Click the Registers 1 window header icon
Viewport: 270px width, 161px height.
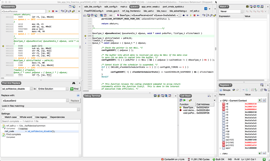coord(262,85)
